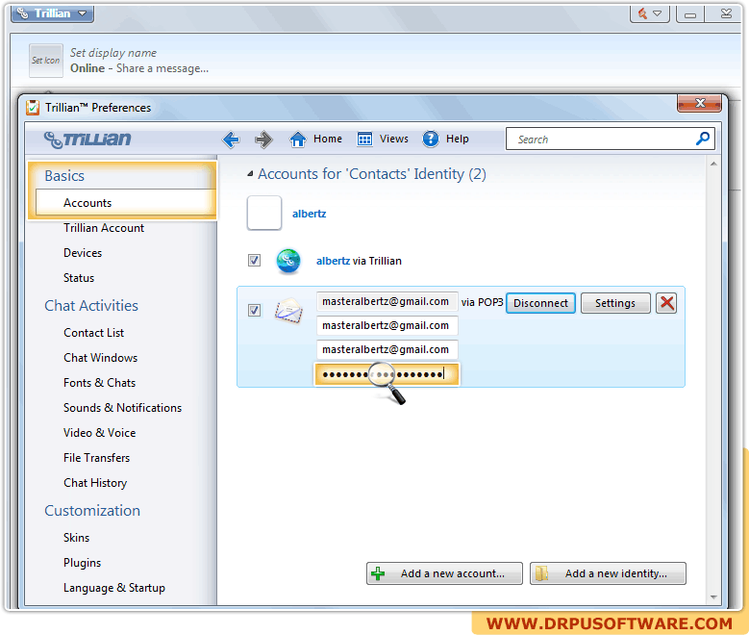The height and width of the screenshot is (635, 749).
Task: Go forward with the gray right arrow
Action: click(263, 140)
